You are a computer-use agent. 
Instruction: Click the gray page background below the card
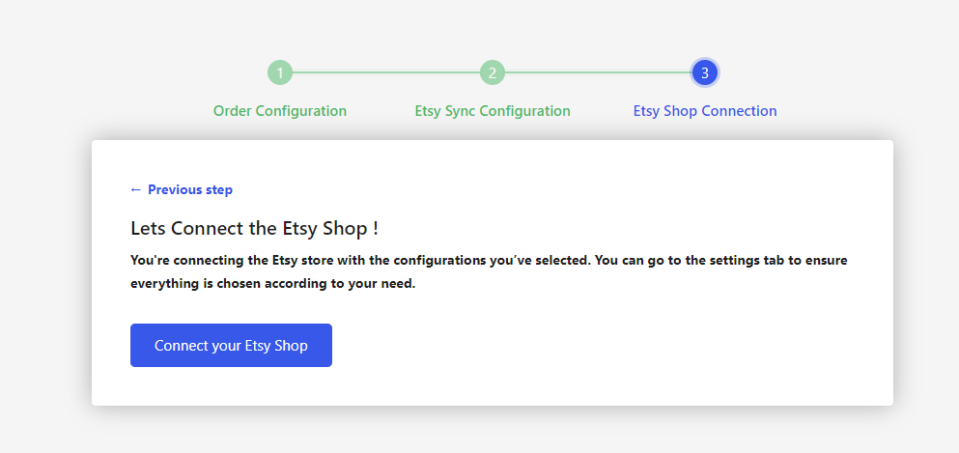click(483, 431)
